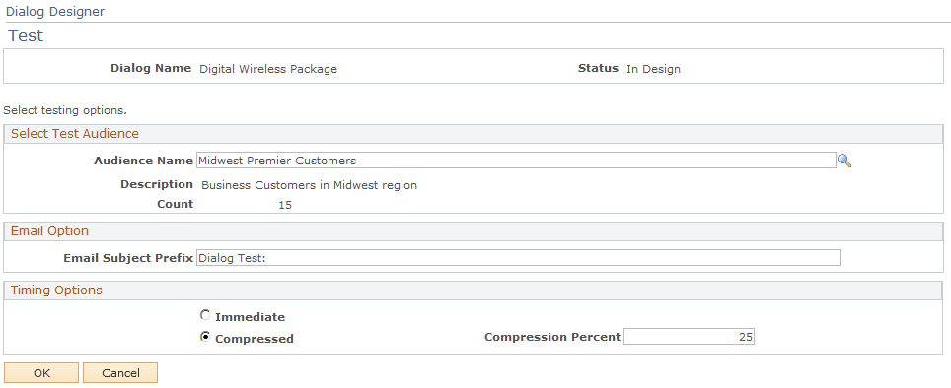The width and height of the screenshot is (951, 388).
Task: Focus the Audience Name text field
Action: click(516, 161)
